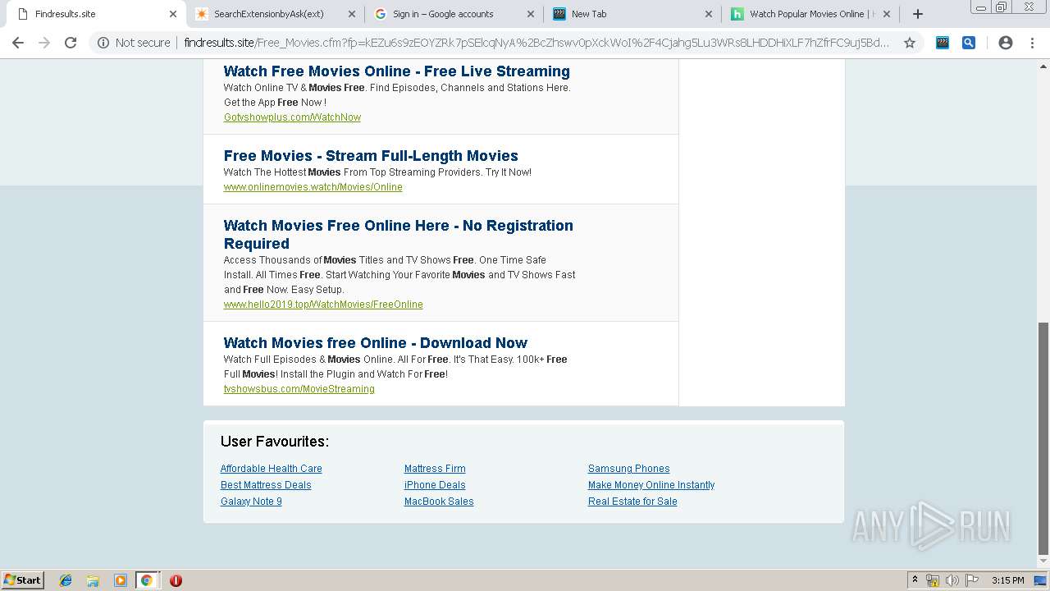Open the movie clapperboard extension icon

[943, 43]
